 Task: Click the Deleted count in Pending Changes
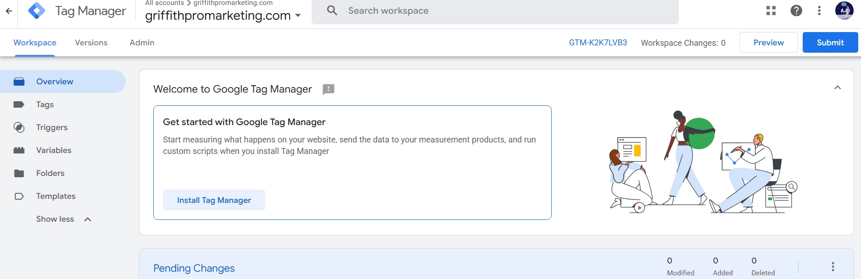(x=763, y=267)
